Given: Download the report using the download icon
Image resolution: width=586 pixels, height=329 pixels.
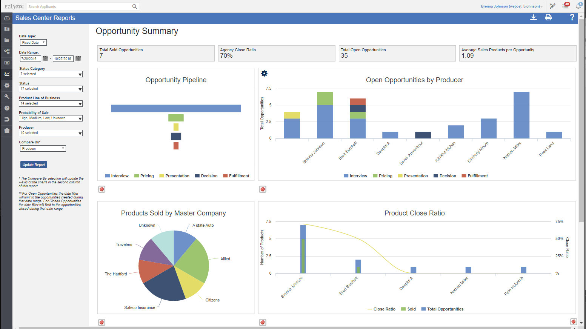Looking at the screenshot, I should 534,17.
